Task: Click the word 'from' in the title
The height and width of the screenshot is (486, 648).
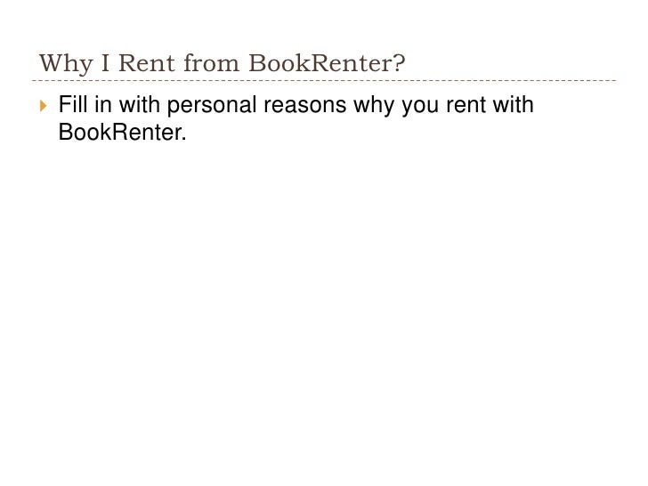Action: pyautogui.click(x=212, y=63)
